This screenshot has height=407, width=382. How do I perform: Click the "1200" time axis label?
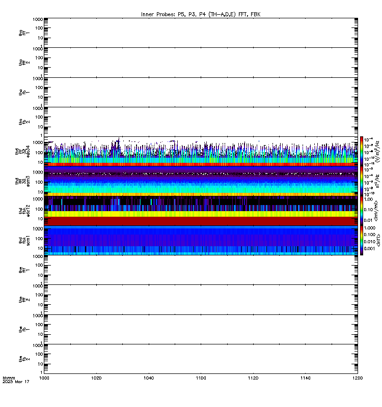tap(358, 378)
